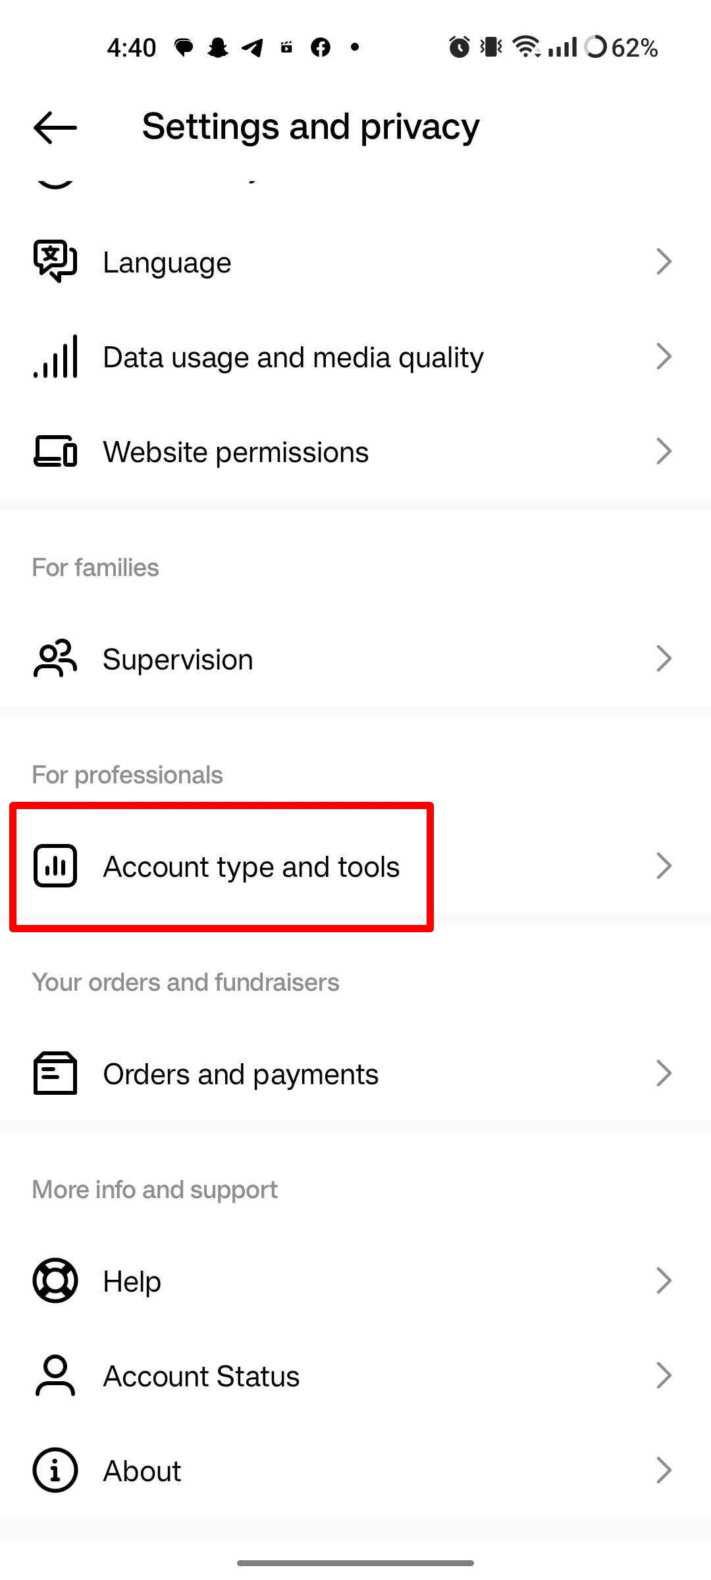Click the About info icon
This screenshot has height=1580, width=711.
(x=55, y=1470)
